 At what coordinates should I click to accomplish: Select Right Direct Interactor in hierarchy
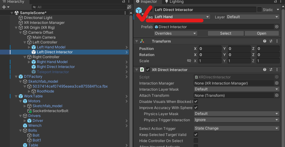[x=56, y=67]
